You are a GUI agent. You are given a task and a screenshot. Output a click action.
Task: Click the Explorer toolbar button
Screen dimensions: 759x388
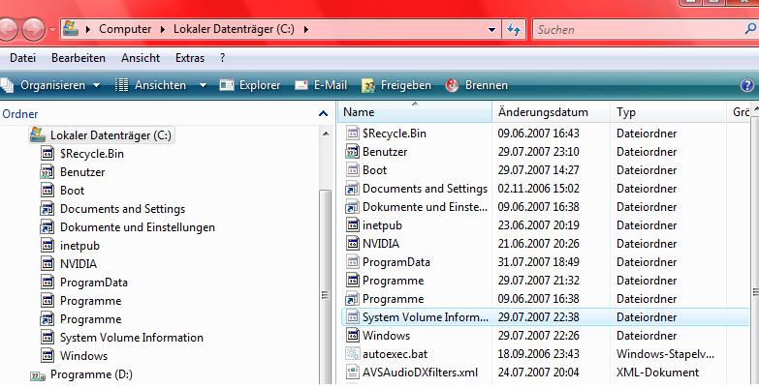(250, 85)
